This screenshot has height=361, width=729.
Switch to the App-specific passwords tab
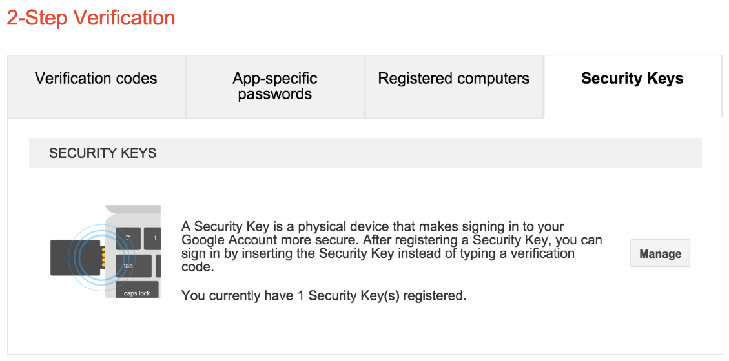tap(275, 86)
